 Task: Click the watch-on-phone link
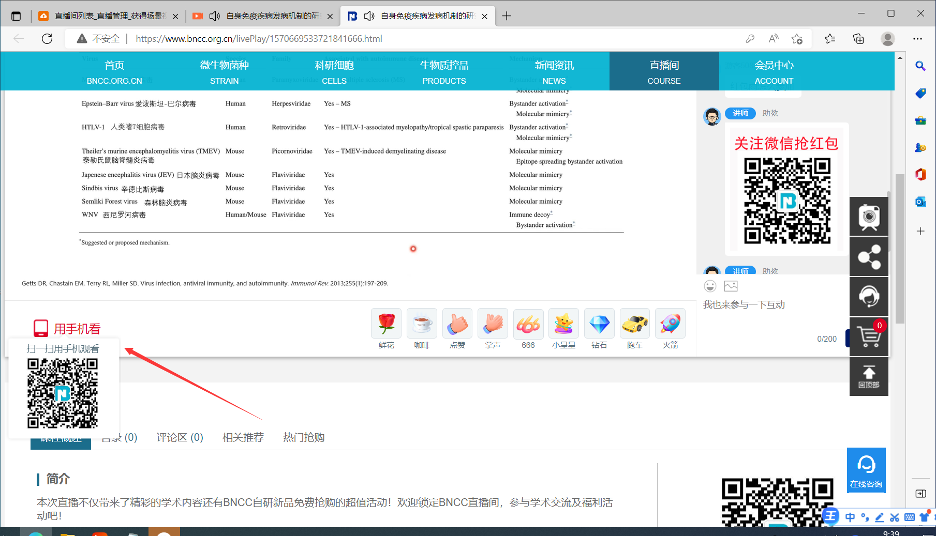pos(67,328)
